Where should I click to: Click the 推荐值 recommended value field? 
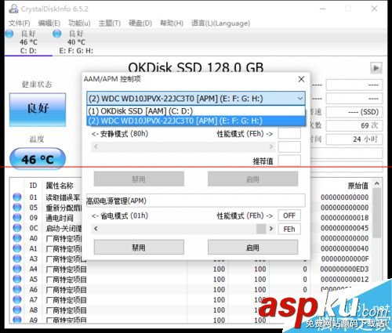pos(289,161)
